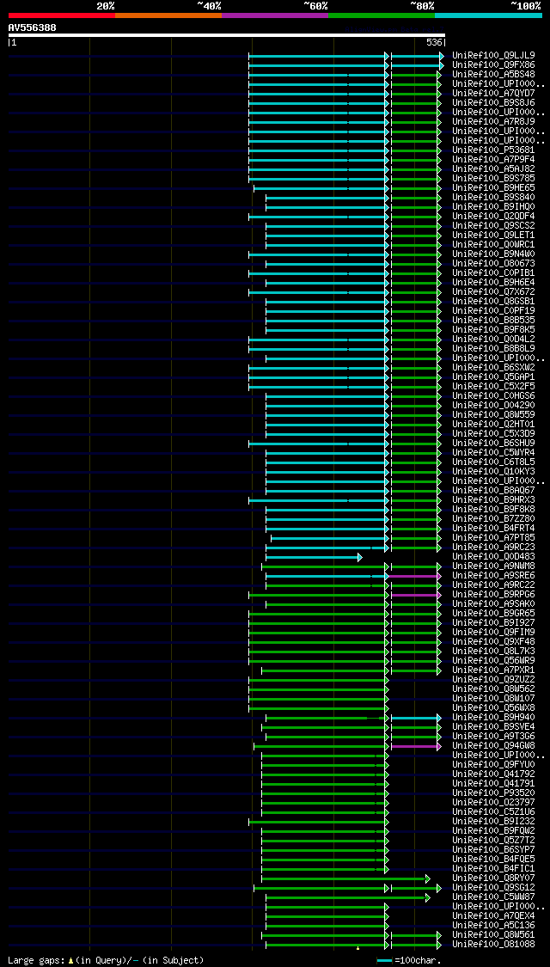
Task: Click the short cyan bar for Q0D483
Action: pos(314,558)
